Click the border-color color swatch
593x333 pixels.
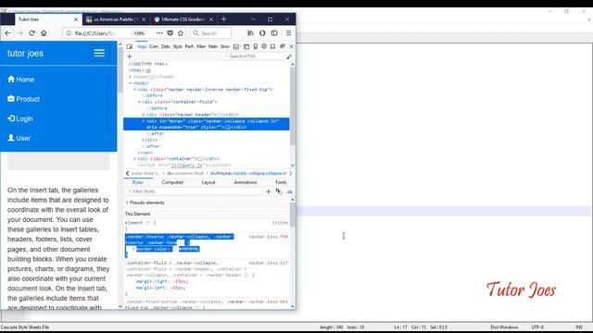click(176, 249)
